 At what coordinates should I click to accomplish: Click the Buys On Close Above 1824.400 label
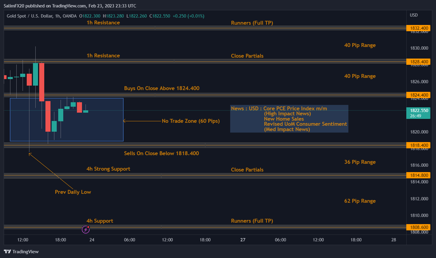pos(162,88)
